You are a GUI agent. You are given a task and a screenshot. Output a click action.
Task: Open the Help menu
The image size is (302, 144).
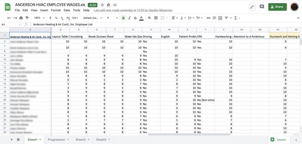(86, 10)
